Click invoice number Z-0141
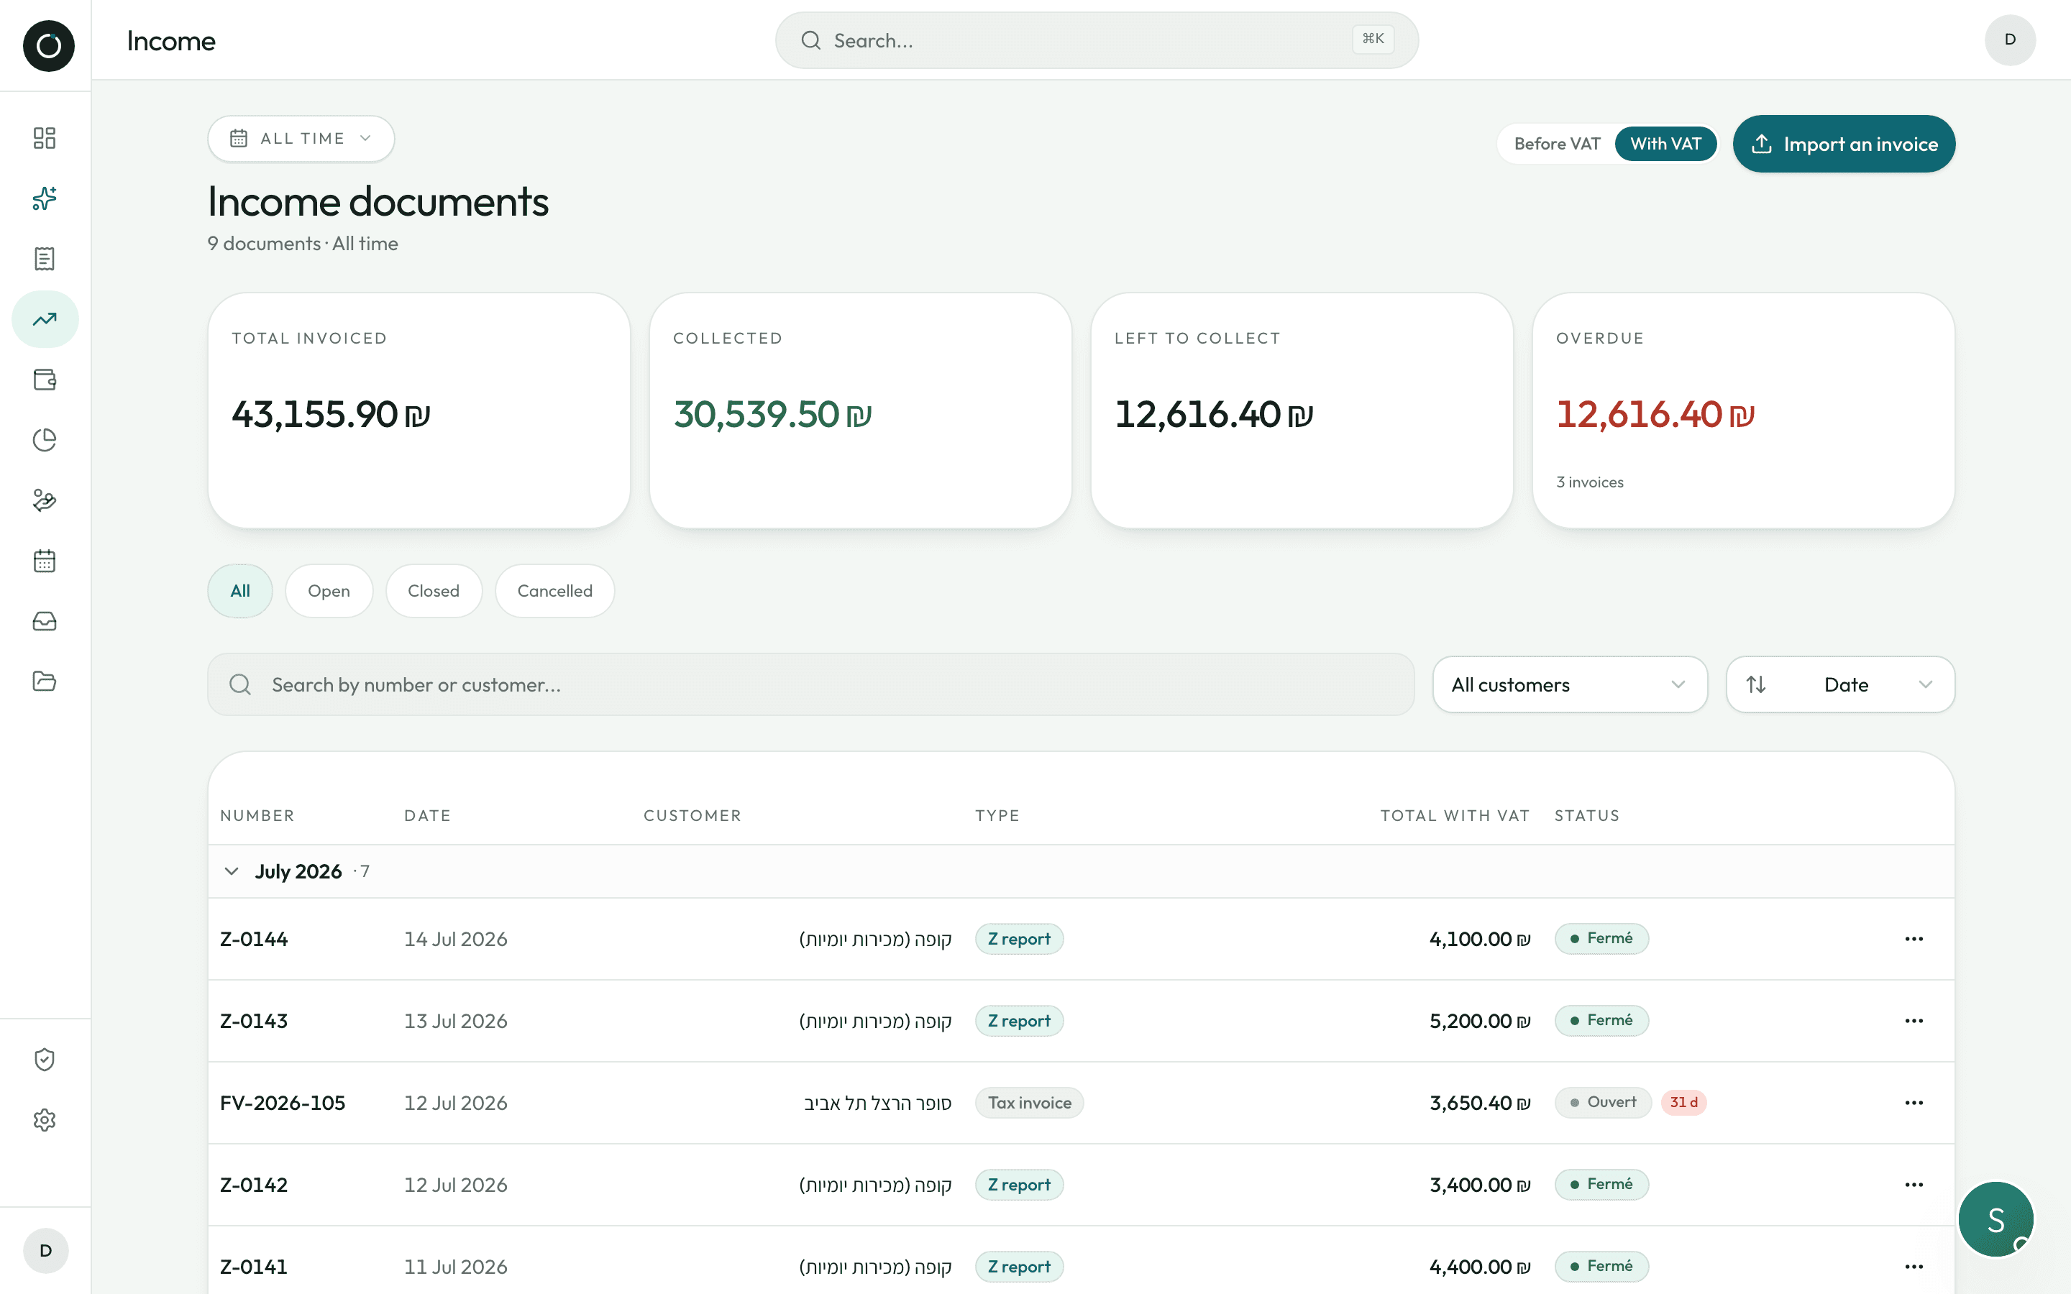The height and width of the screenshot is (1294, 2071). 253,1267
